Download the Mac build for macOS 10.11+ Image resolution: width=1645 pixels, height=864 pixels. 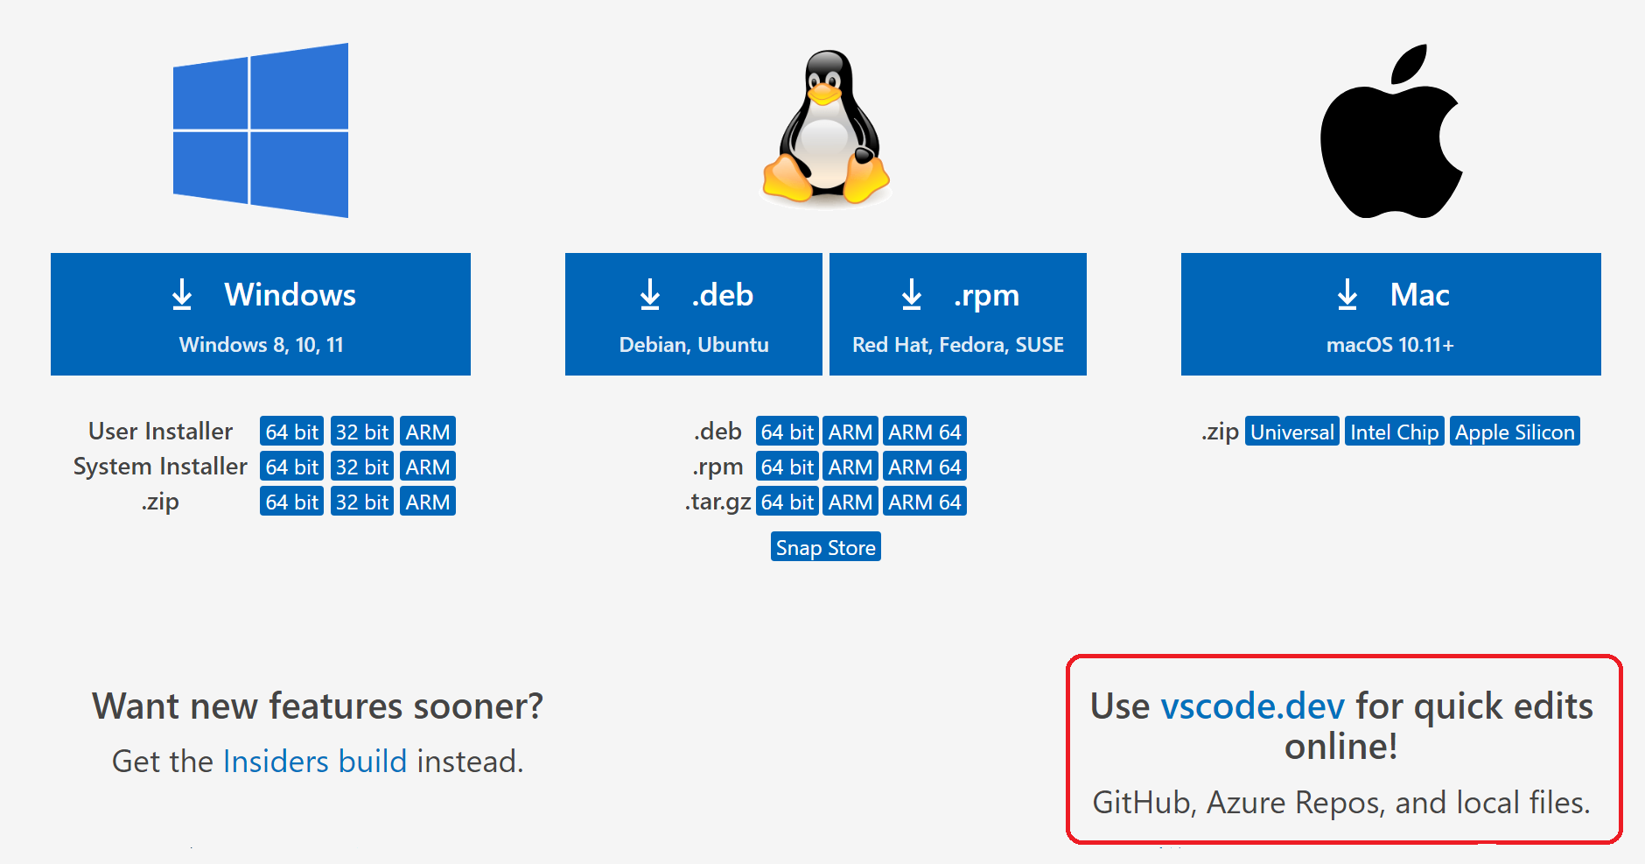pos(1390,314)
